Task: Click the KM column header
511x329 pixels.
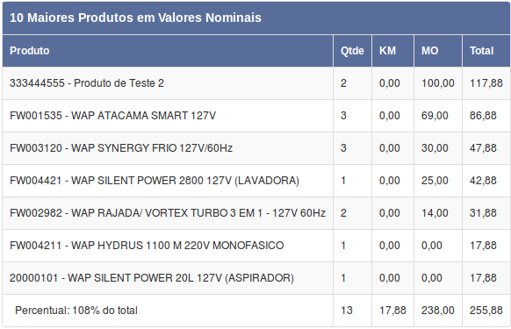Action: [392, 51]
